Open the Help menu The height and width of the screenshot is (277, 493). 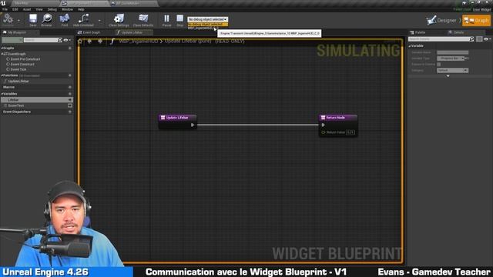[81, 9]
